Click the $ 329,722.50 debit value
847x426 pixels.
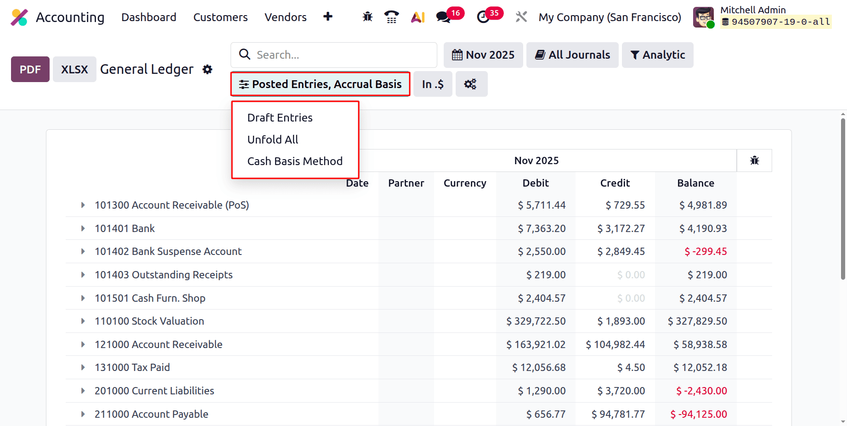tap(536, 321)
